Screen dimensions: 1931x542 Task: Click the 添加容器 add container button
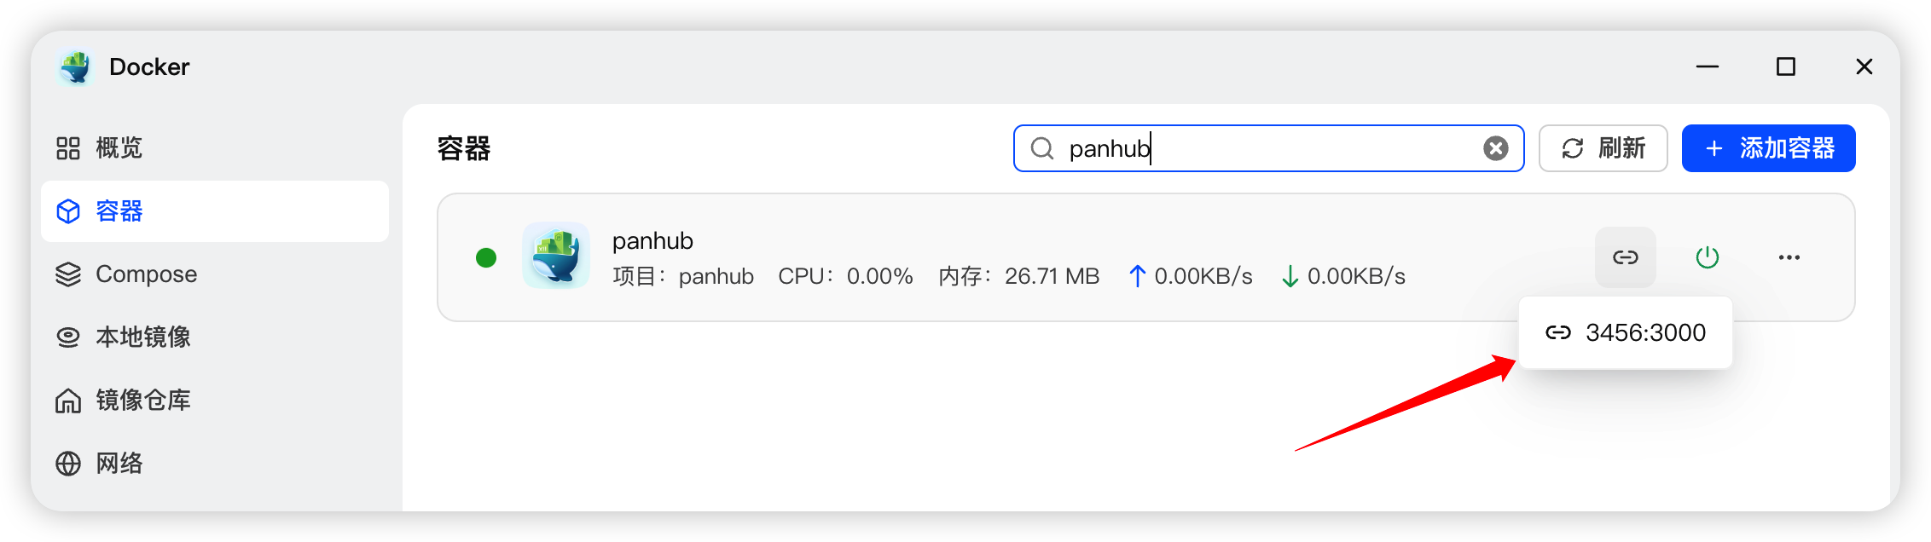coord(1768,148)
